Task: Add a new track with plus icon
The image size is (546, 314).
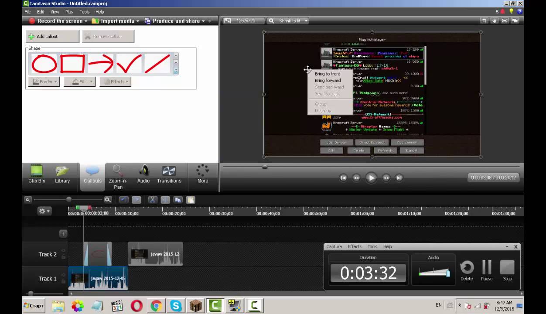Action: point(63,234)
